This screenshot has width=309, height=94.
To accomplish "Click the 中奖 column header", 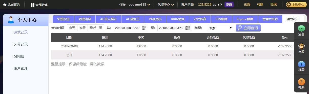I will [141, 38].
